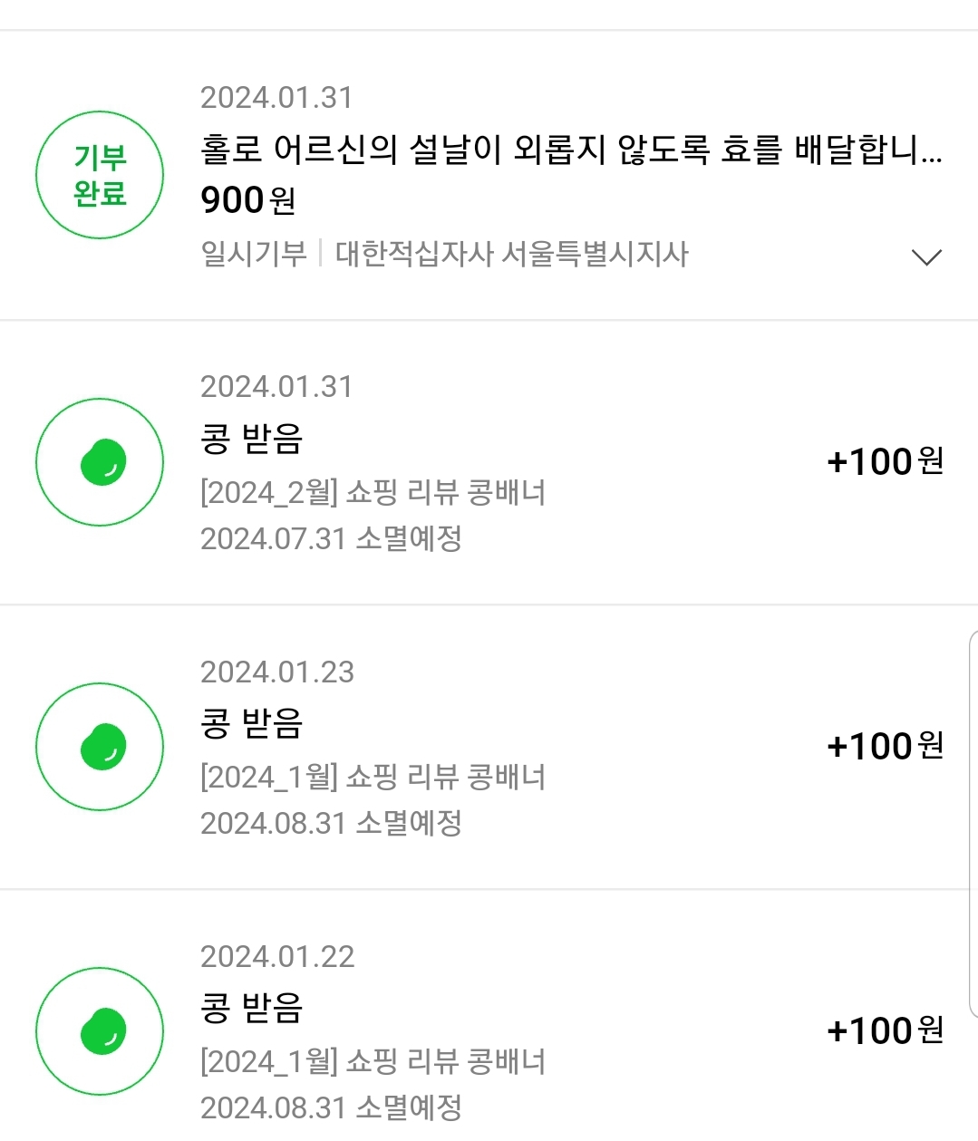Tap the 900원 donation amount
The height and width of the screenshot is (1141, 978).
[x=247, y=200]
